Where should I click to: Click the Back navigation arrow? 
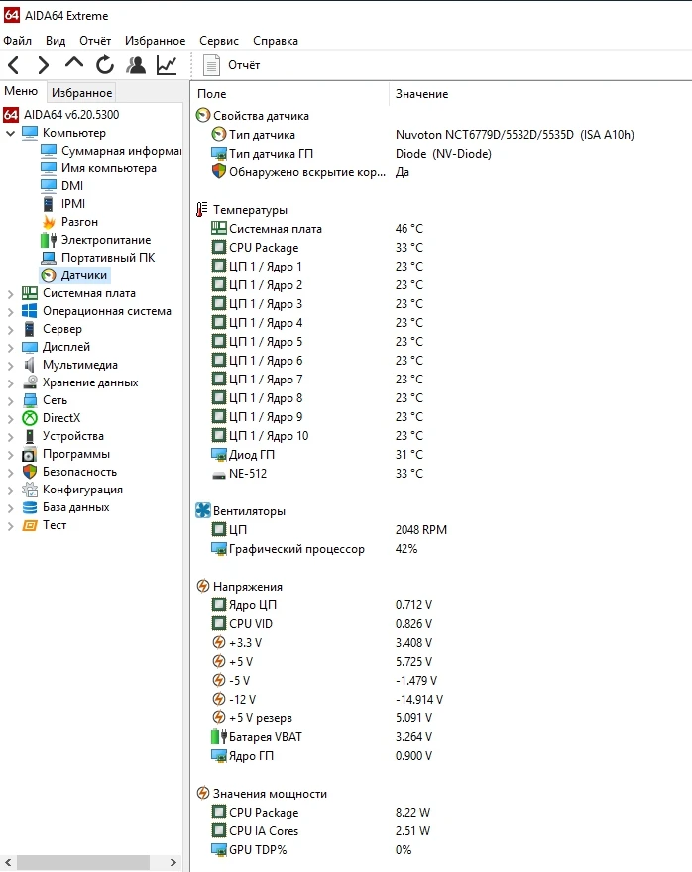14,65
